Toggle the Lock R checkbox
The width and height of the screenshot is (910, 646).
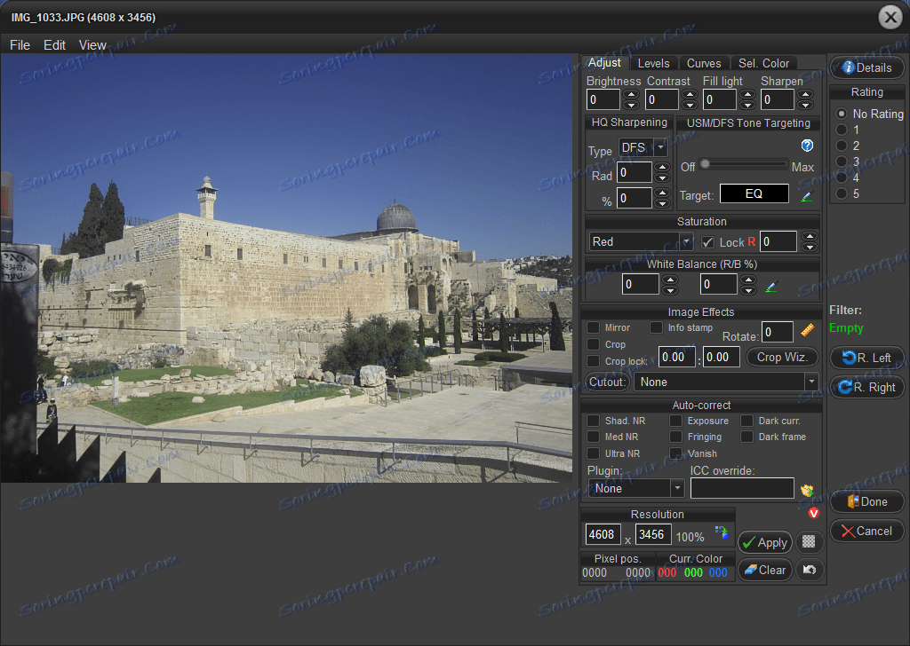[x=707, y=242]
